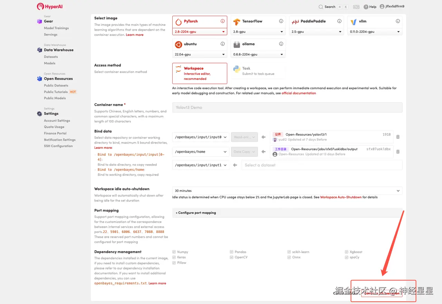Click Learn more under Select image
This screenshot has height=304, width=442.
[x=135, y=35]
